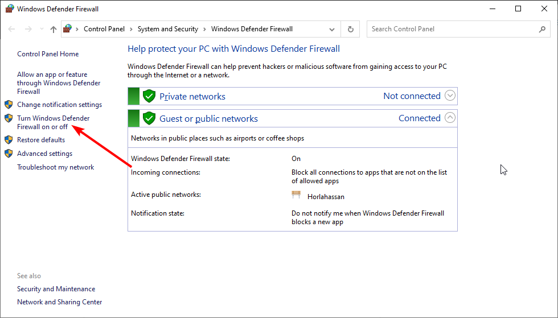Collapse the Guest or public networks section
Screen dimensions: 558x318
450,118
